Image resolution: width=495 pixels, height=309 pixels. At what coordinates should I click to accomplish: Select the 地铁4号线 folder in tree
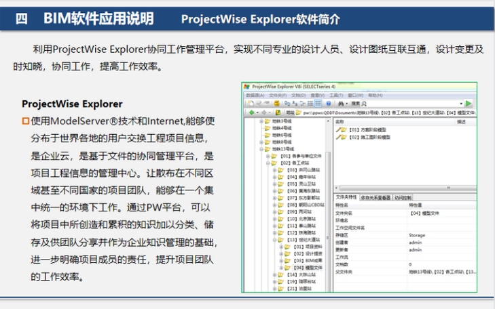point(282,128)
